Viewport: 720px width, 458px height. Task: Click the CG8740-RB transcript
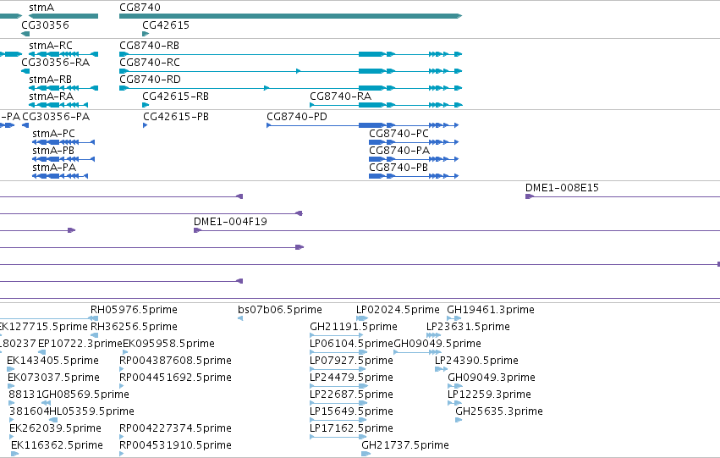pyautogui.click(x=290, y=54)
